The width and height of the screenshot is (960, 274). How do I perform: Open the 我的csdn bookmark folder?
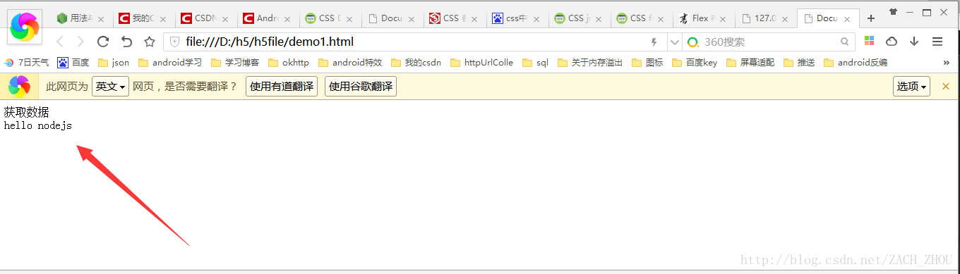point(416,63)
